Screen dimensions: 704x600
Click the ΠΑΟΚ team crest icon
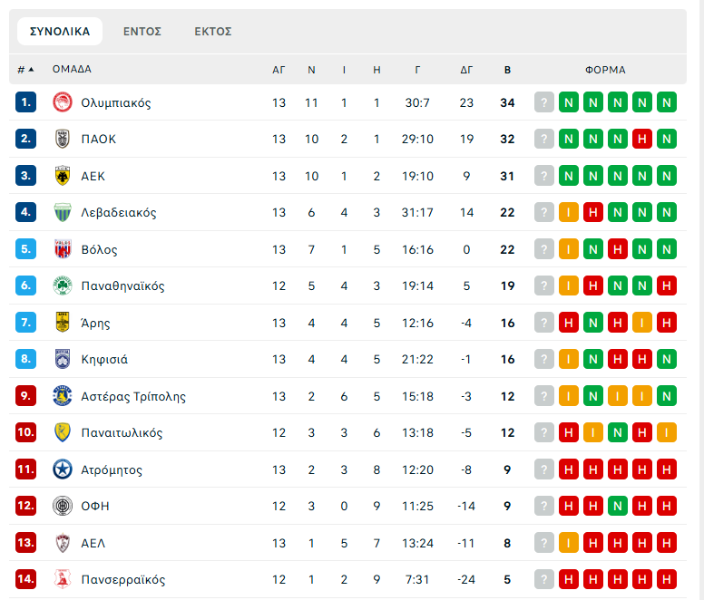click(63, 139)
